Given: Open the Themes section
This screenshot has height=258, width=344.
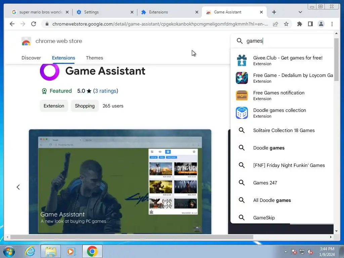Looking at the screenshot, I should click(94, 58).
